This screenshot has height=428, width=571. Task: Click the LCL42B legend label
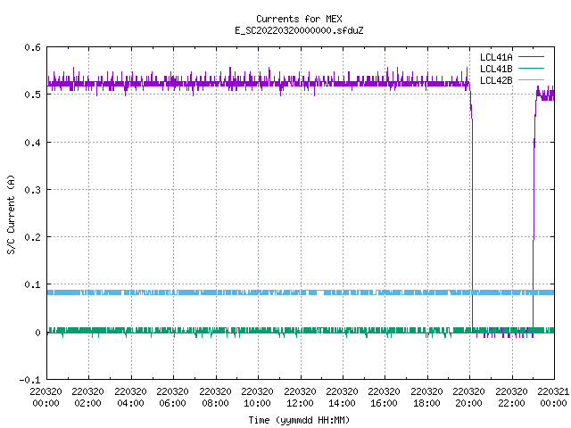click(496, 80)
